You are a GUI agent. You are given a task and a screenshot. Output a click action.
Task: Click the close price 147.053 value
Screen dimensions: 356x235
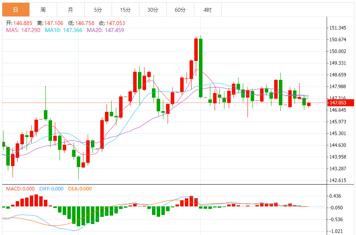(x=116, y=23)
